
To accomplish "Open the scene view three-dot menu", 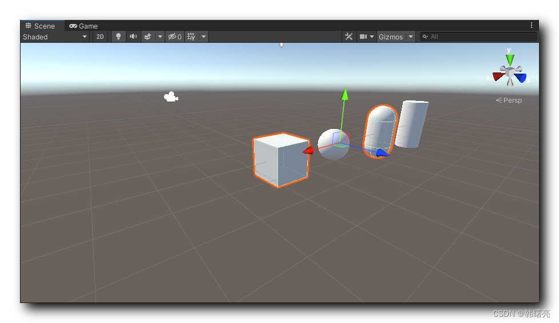I will (531, 25).
